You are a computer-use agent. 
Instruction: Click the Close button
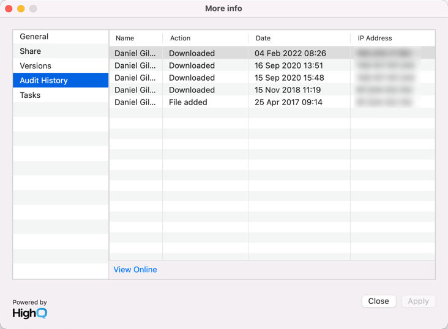pyautogui.click(x=379, y=301)
